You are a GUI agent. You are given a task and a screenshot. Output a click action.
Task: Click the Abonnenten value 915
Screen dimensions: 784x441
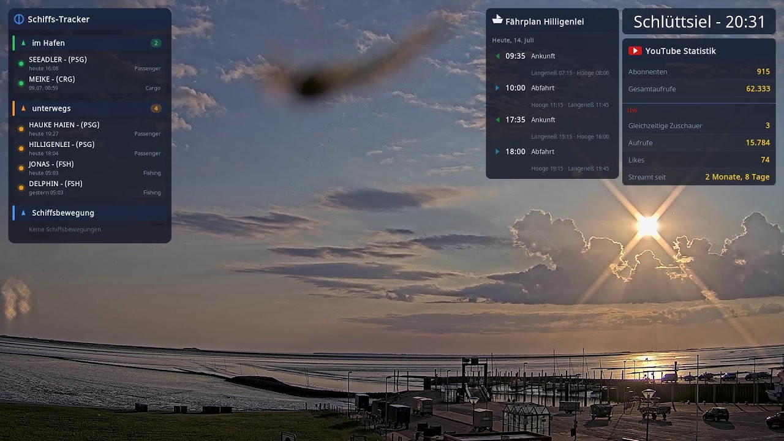click(x=763, y=72)
